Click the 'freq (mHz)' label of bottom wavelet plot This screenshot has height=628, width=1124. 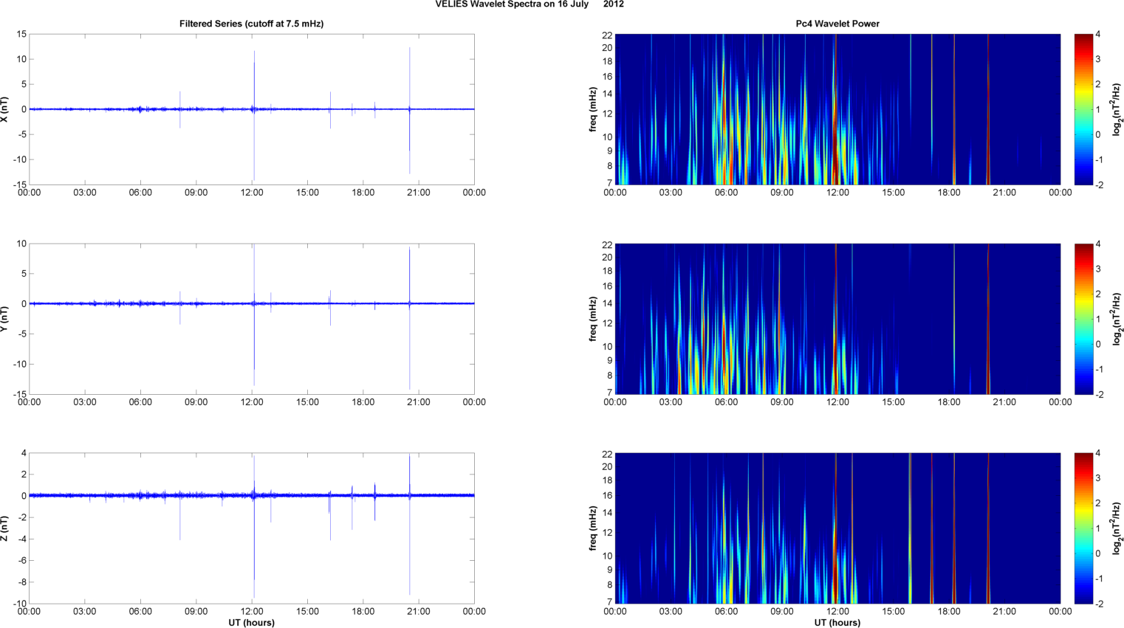pos(593,528)
